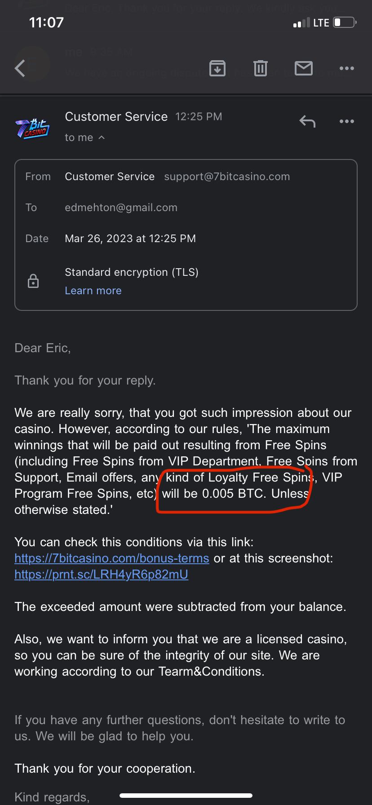Tap the recipient address edmehton@gmail.com
This screenshot has width=372, height=805.
click(121, 208)
